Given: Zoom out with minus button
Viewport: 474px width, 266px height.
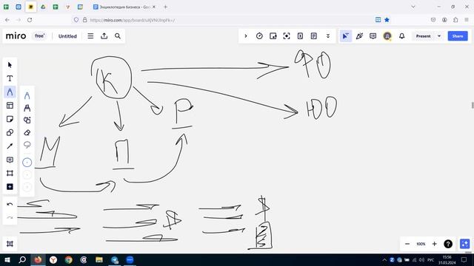Looking at the screenshot, I should click(x=407, y=244).
